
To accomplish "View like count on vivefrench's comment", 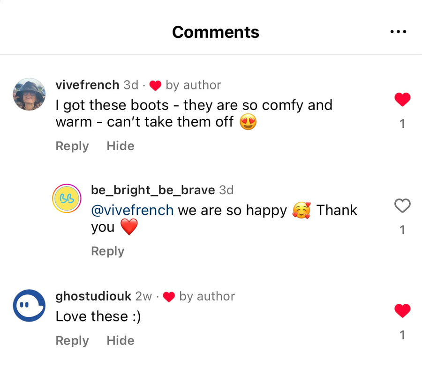I will click(x=402, y=124).
